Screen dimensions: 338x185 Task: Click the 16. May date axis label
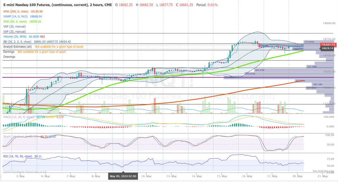247,176
